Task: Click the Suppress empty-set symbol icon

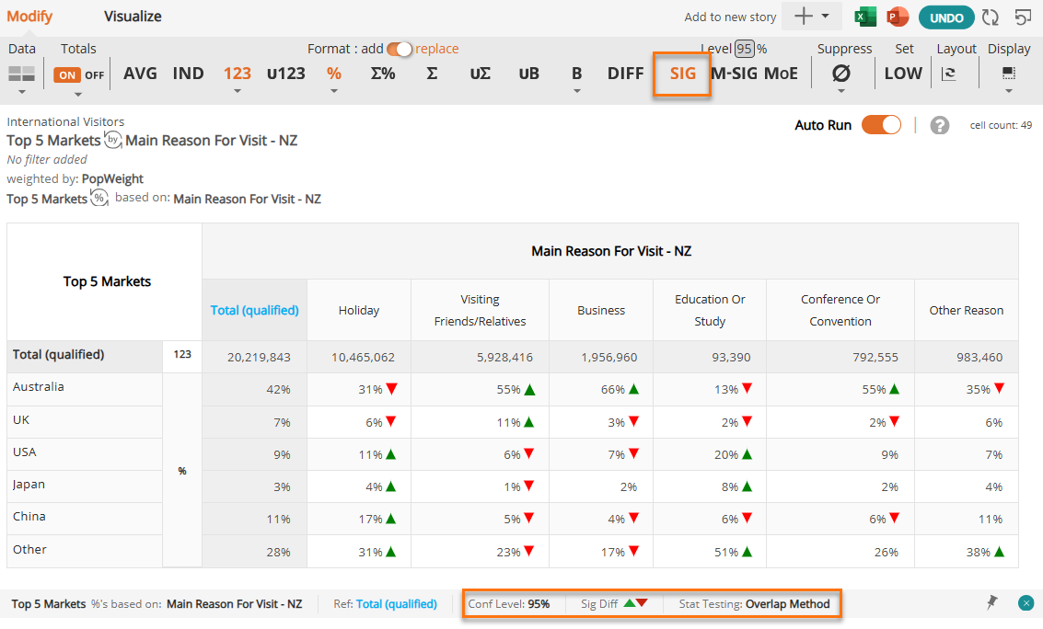Action: 840,73
